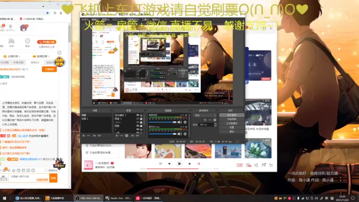Open the playlist queue icon in music player
Viewport: 359px width, 202px height.
click(x=271, y=165)
